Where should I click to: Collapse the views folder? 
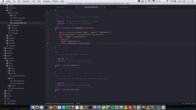coord(5,66)
